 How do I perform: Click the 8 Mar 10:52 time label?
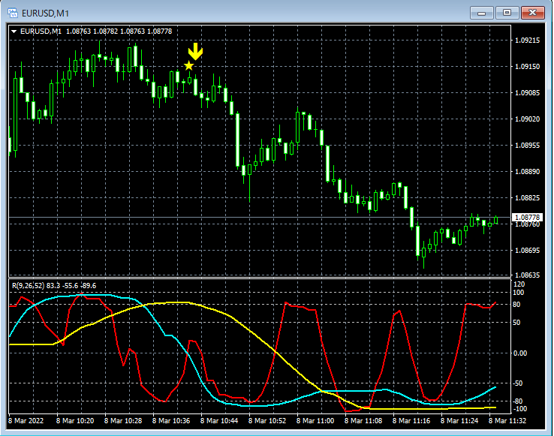coord(267,421)
